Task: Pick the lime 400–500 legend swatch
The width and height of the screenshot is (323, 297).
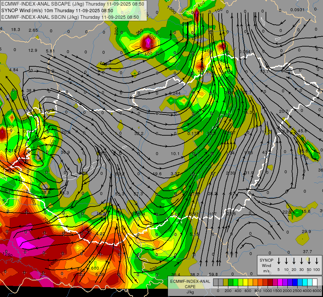Action: (241, 282)
